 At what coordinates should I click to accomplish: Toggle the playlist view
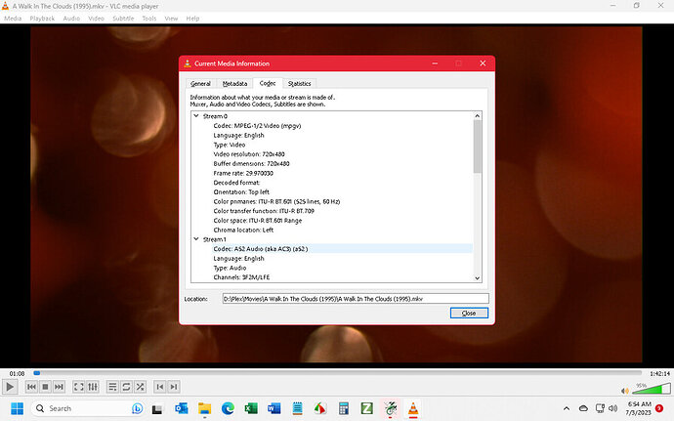click(x=112, y=387)
